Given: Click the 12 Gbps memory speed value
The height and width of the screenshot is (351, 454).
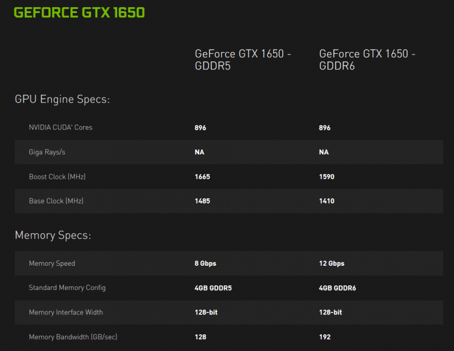Looking at the screenshot, I should pos(332,263).
